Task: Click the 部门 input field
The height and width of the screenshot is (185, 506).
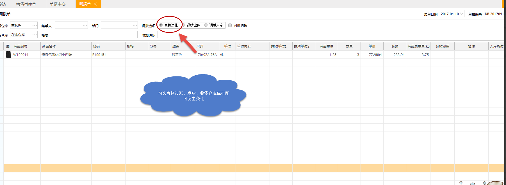Action: point(119,25)
